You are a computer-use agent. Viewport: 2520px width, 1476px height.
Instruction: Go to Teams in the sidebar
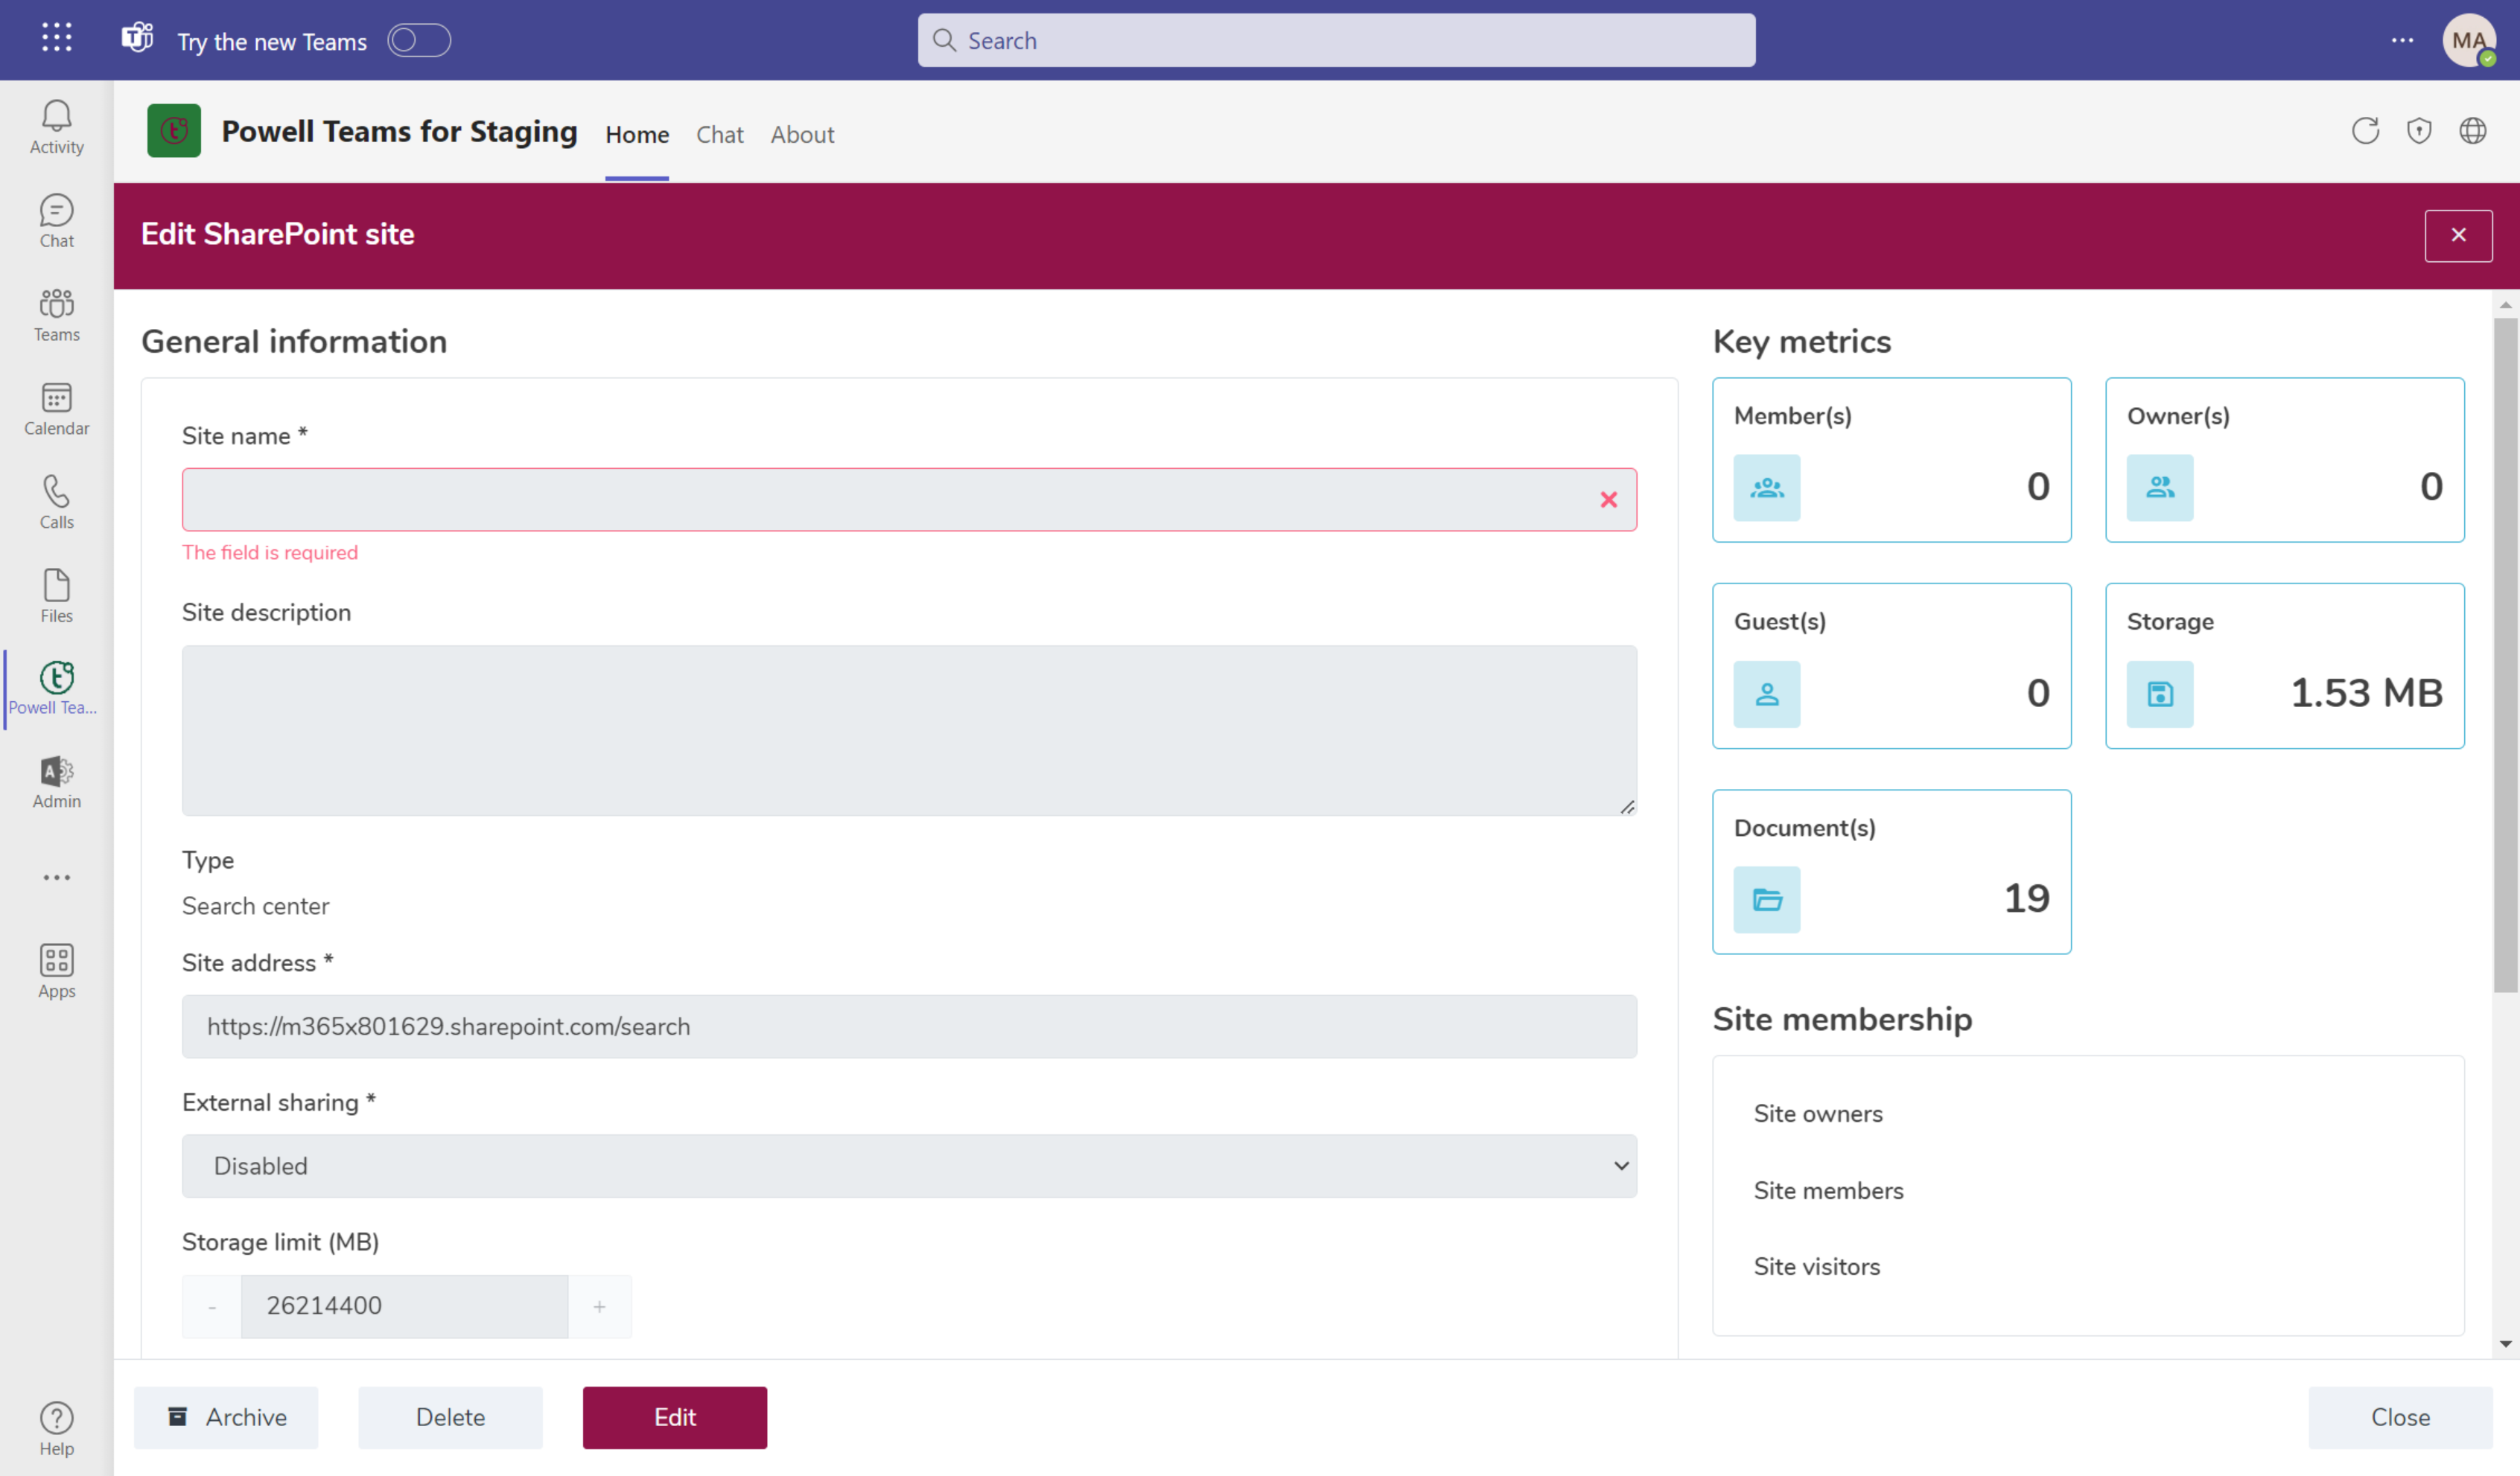click(57, 315)
